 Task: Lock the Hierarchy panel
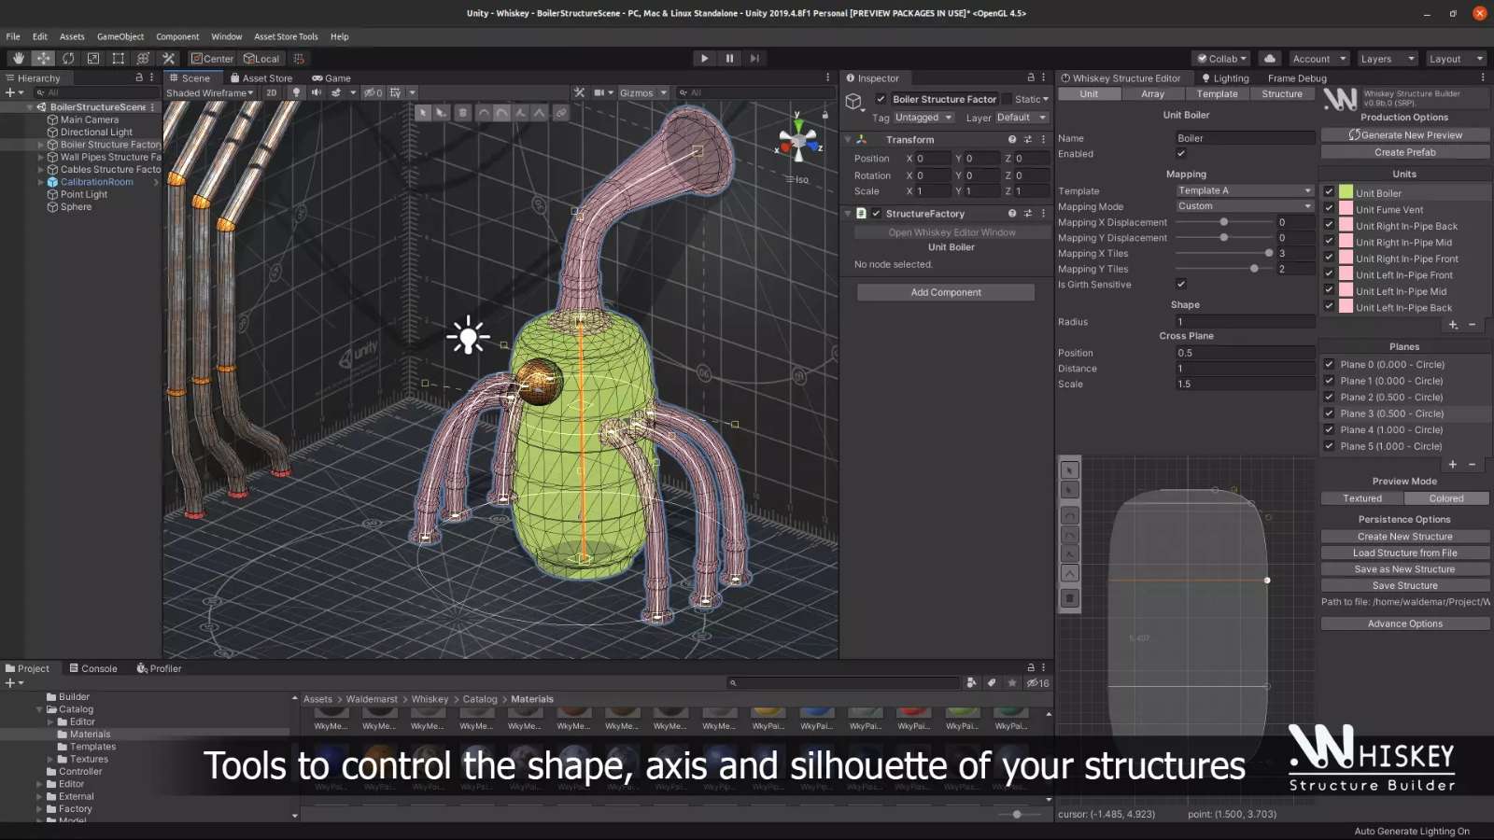pos(139,77)
